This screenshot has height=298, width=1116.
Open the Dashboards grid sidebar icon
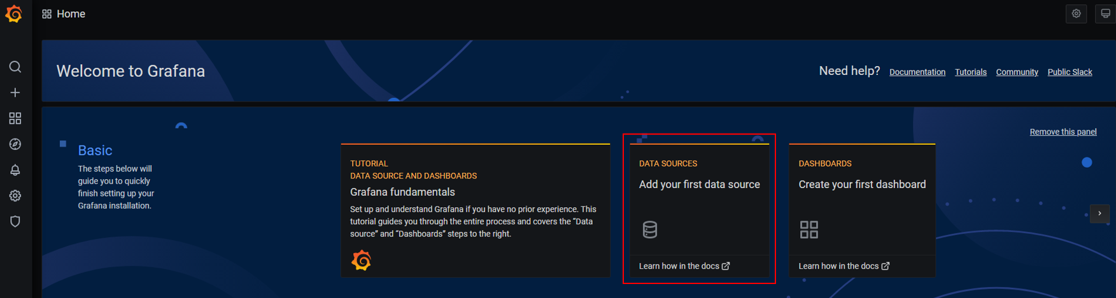(x=15, y=119)
